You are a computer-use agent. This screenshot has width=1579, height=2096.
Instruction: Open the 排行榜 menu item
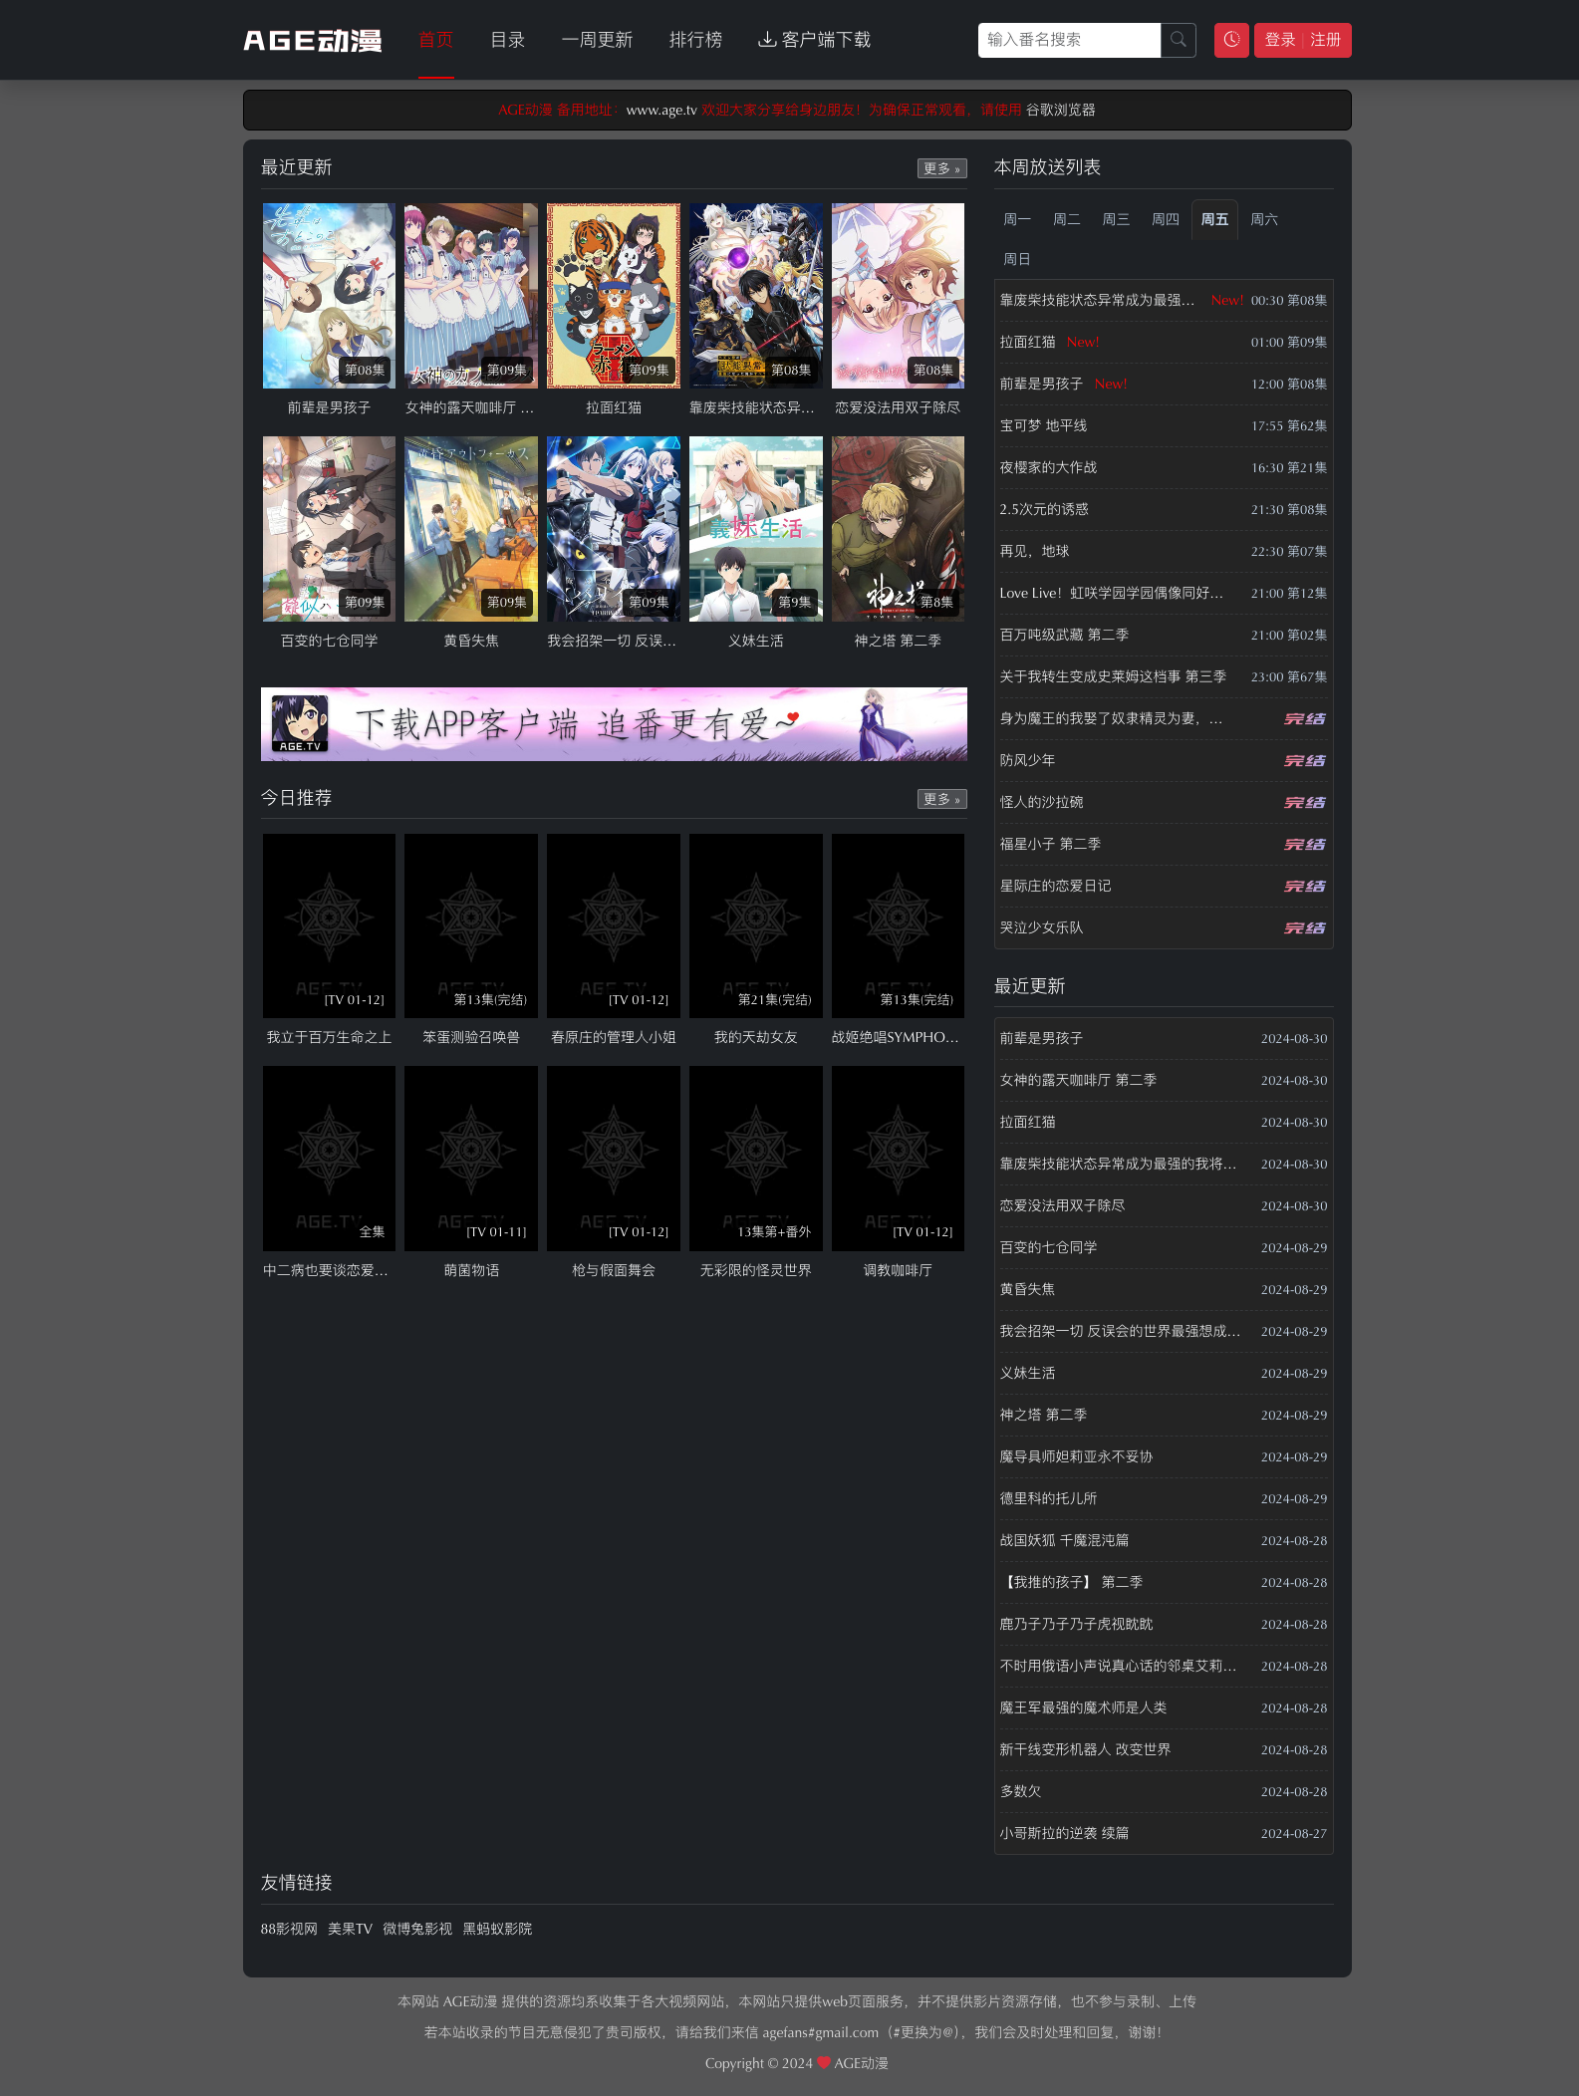(695, 40)
